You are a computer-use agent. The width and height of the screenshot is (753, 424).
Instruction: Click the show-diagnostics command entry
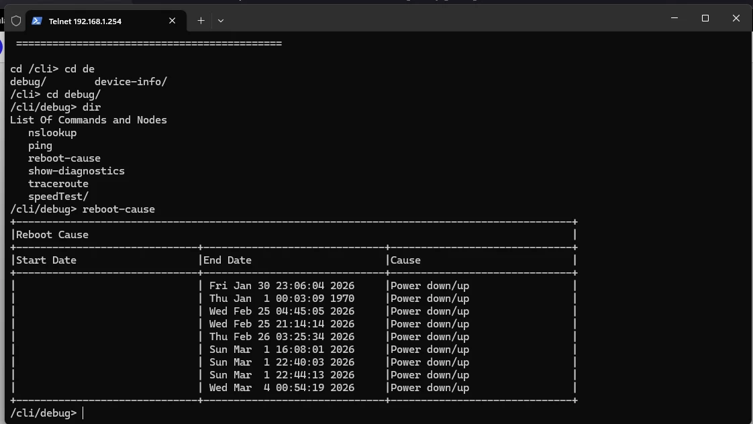coord(77,171)
